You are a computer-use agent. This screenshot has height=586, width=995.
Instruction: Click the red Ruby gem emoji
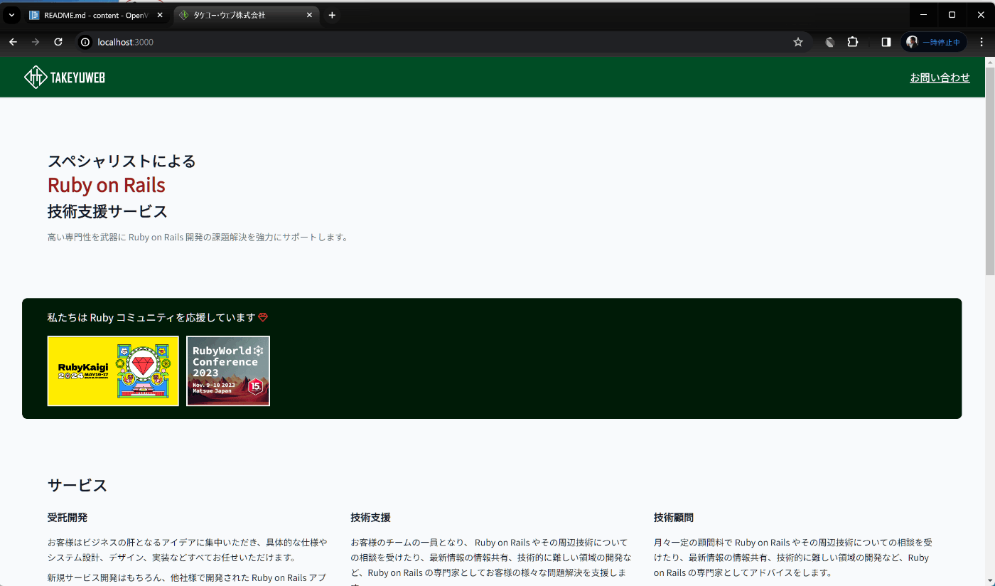263,317
